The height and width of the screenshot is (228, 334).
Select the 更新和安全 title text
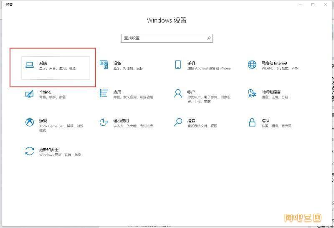(49, 149)
